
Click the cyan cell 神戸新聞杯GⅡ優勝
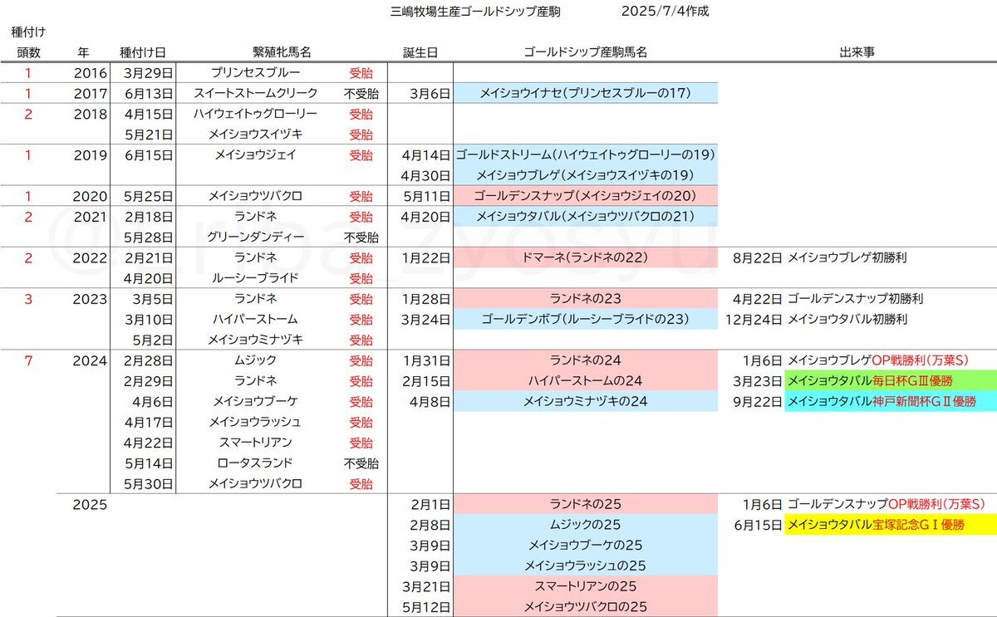[x=890, y=402]
